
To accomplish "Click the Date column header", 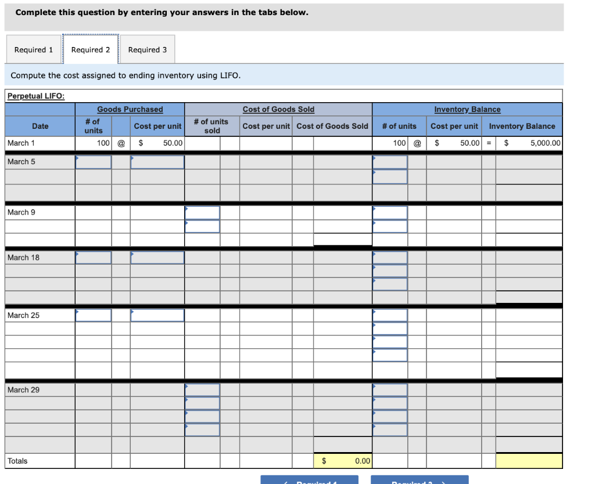I will click(40, 126).
